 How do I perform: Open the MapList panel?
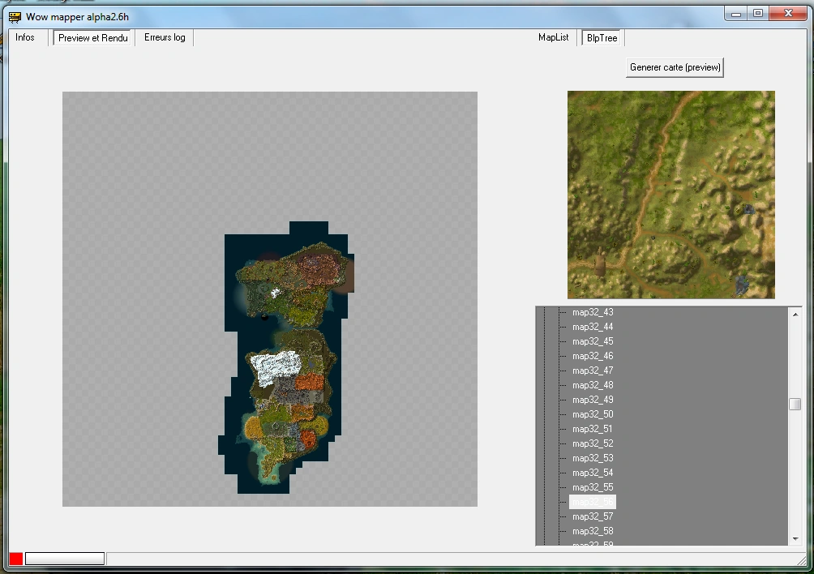click(x=553, y=37)
